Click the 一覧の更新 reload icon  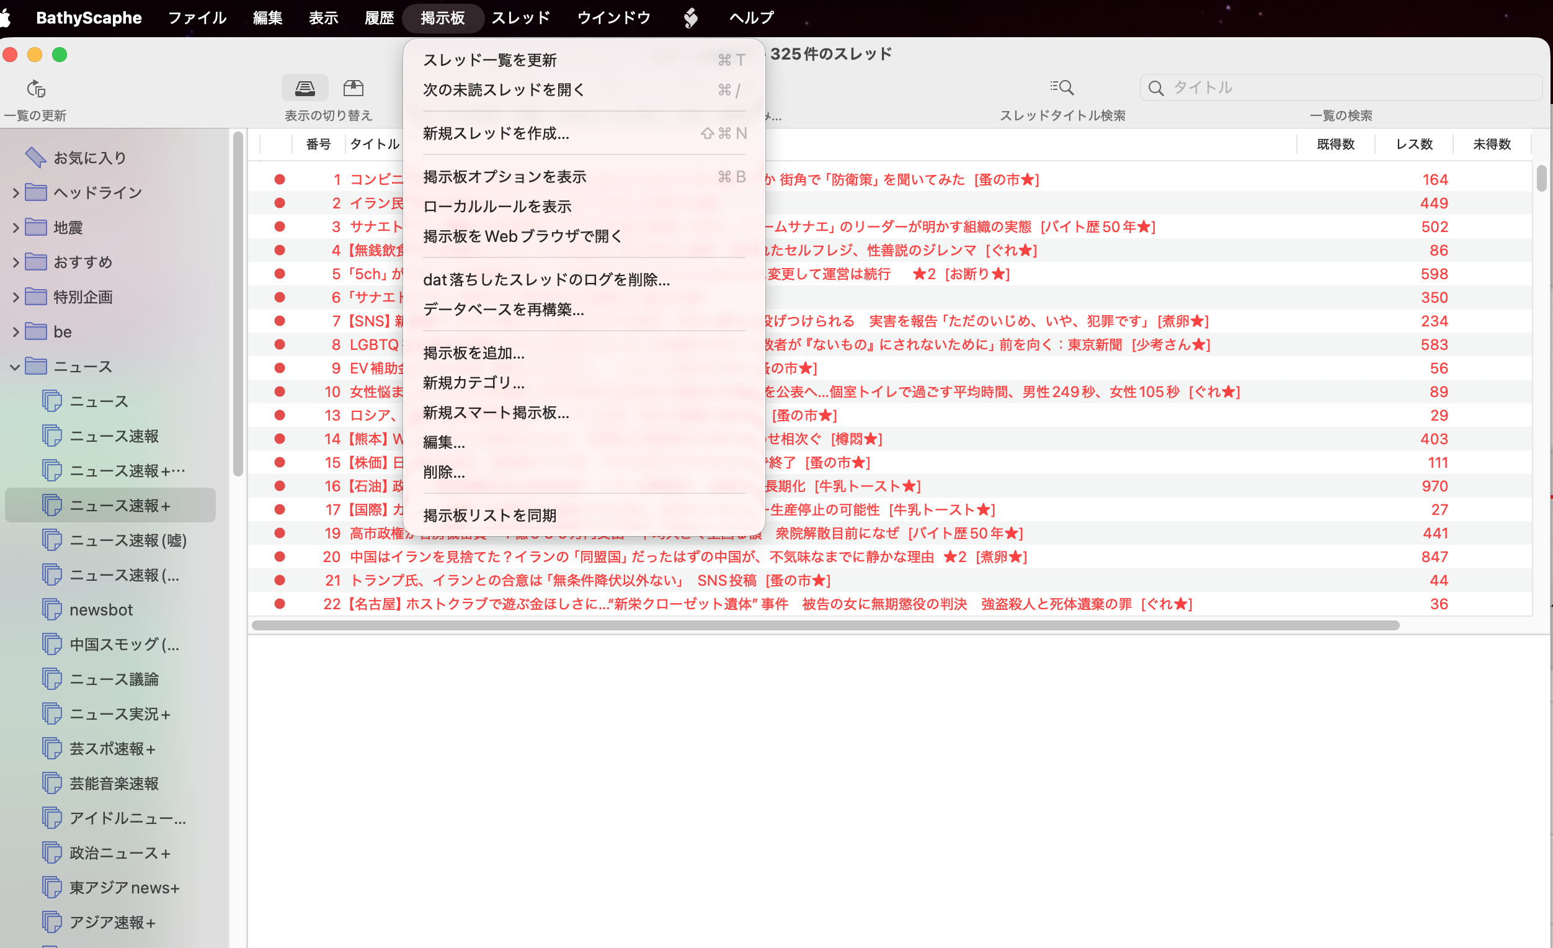point(36,88)
